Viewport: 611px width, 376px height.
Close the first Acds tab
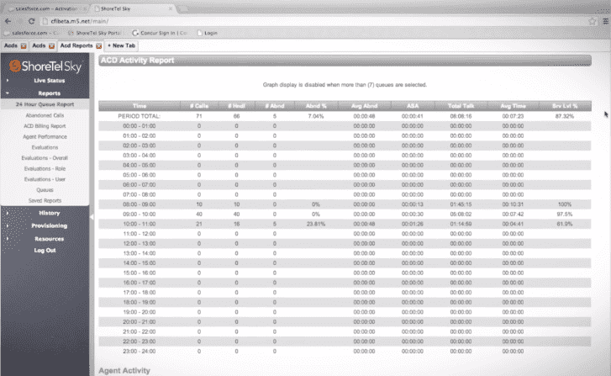24,45
